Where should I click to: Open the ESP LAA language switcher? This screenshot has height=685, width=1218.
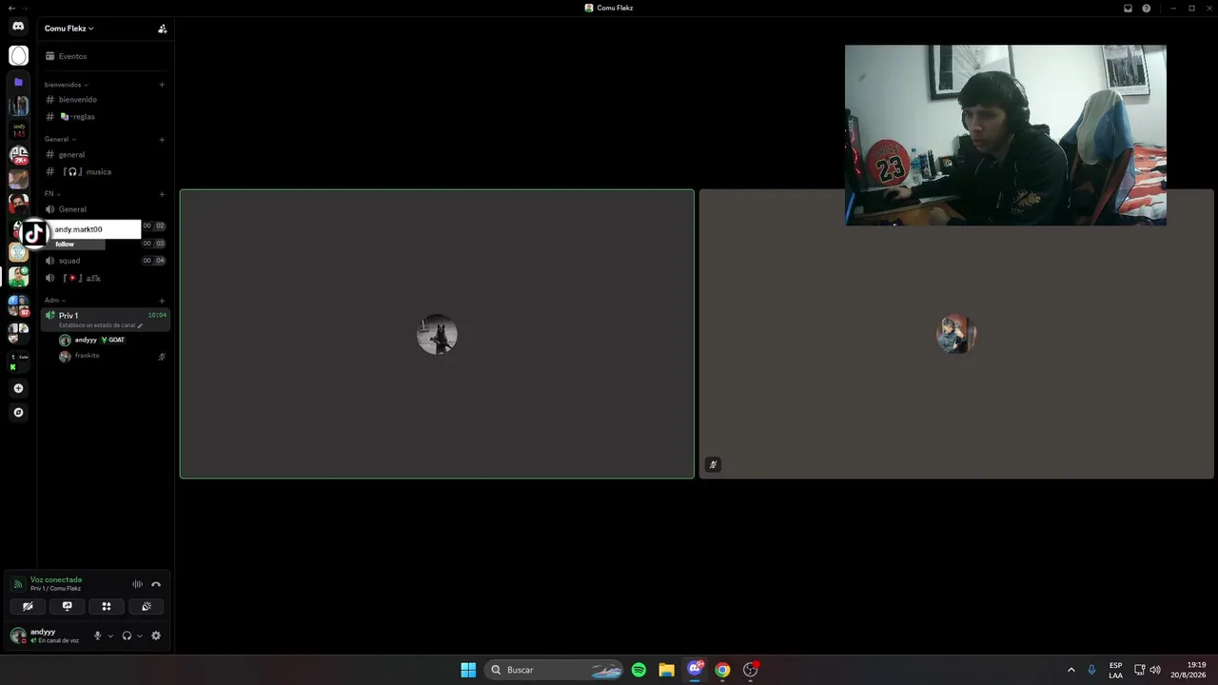[1115, 670]
